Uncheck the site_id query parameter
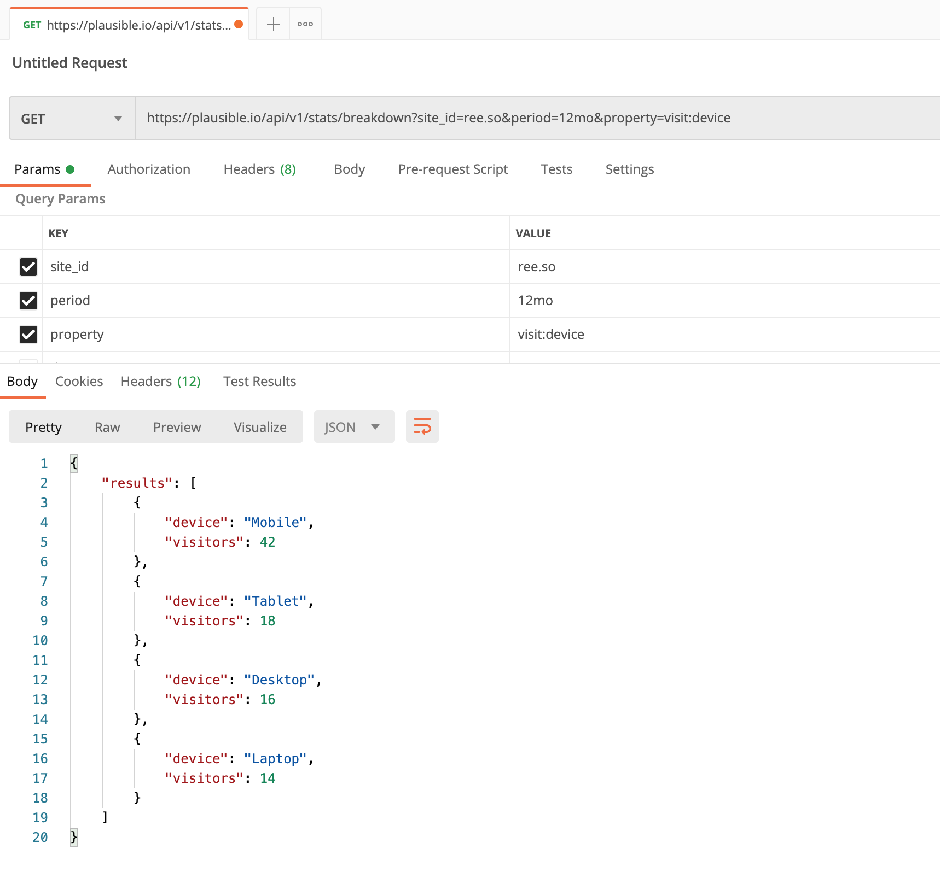Screen dimensions: 940x890 point(28,267)
